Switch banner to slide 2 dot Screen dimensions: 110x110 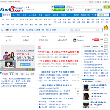point(30,69)
